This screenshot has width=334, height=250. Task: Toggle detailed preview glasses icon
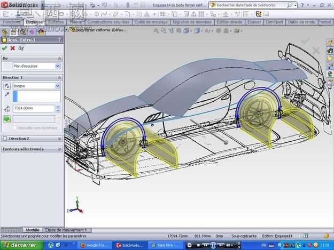click(21, 48)
